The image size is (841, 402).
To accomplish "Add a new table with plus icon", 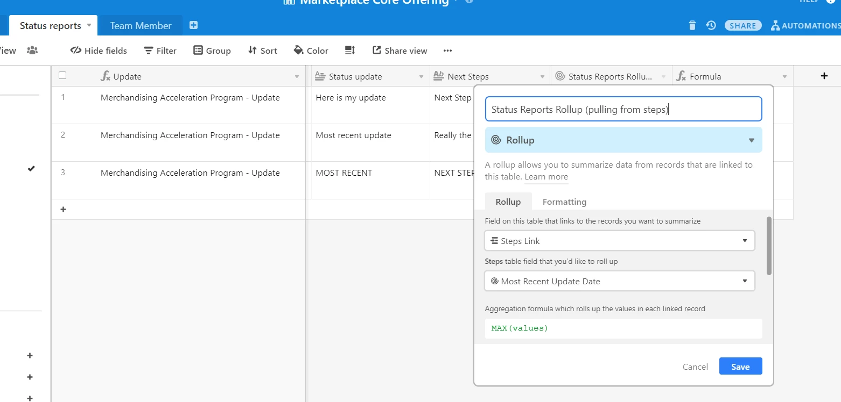I will point(194,25).
